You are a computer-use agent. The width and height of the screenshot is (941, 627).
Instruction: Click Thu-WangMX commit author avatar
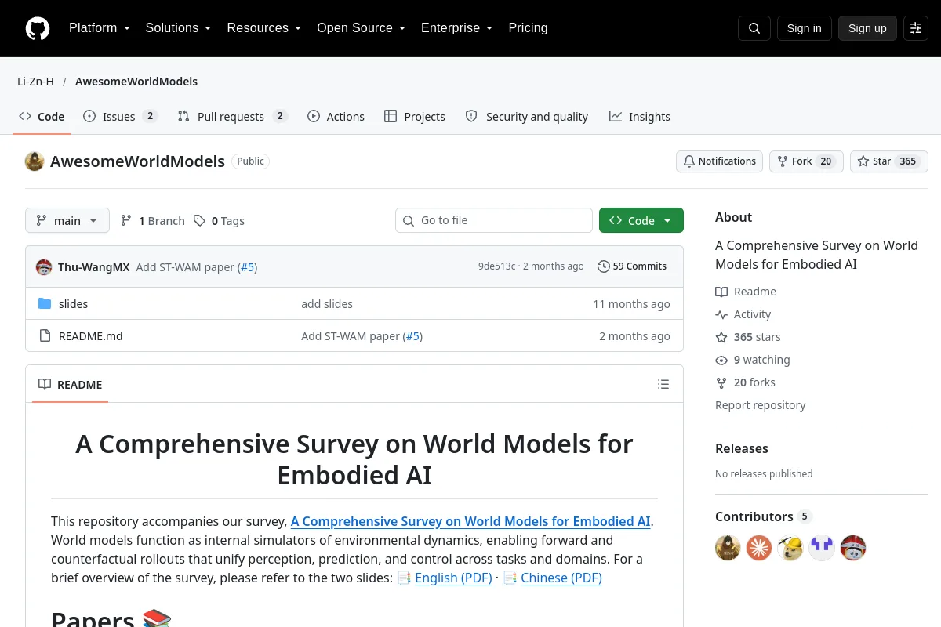pyautogui.click(x=44, y=266)
